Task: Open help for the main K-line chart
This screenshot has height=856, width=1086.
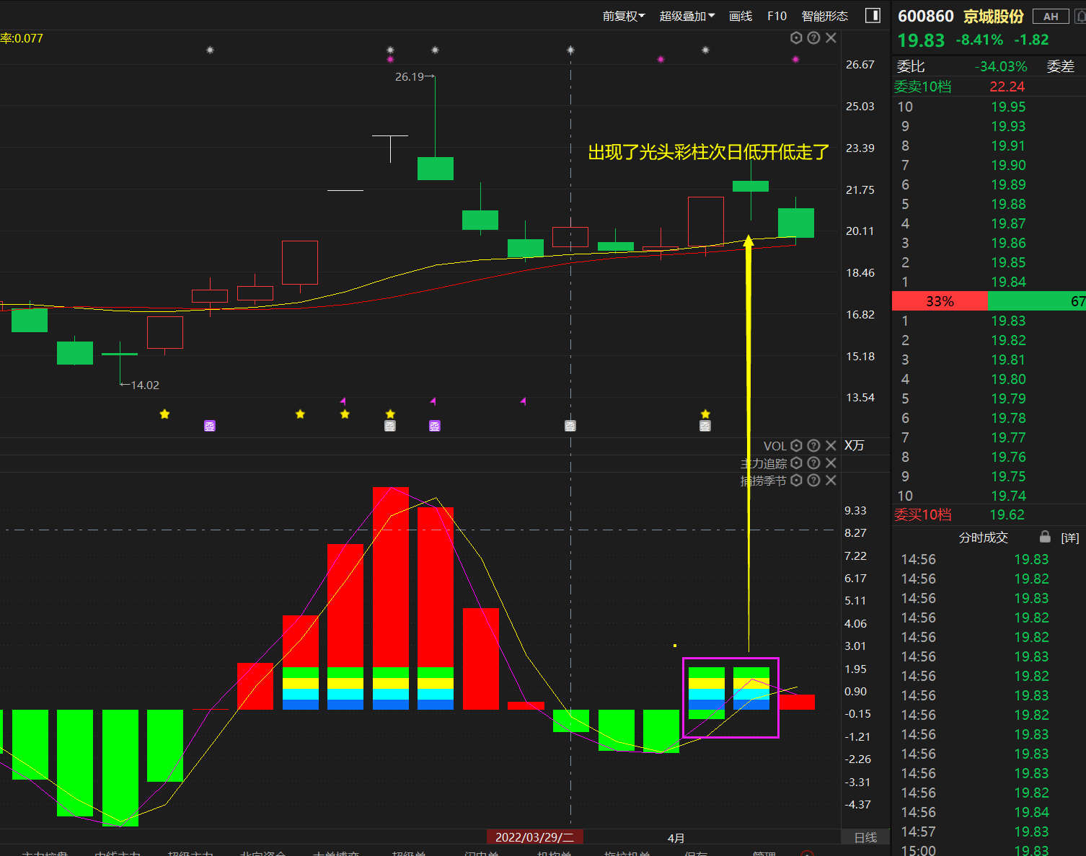Action: click(813, 37)
